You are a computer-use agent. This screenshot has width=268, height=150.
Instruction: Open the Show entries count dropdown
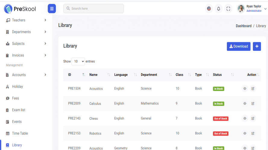[78, 61]
